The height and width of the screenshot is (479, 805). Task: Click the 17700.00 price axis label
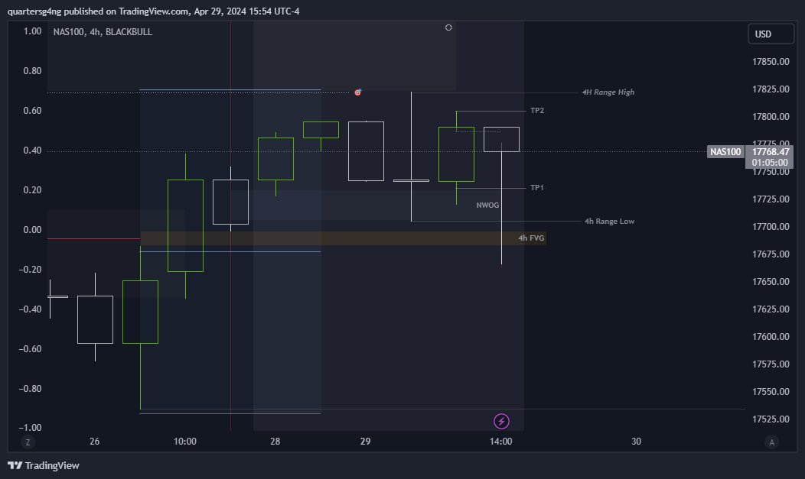771,227
